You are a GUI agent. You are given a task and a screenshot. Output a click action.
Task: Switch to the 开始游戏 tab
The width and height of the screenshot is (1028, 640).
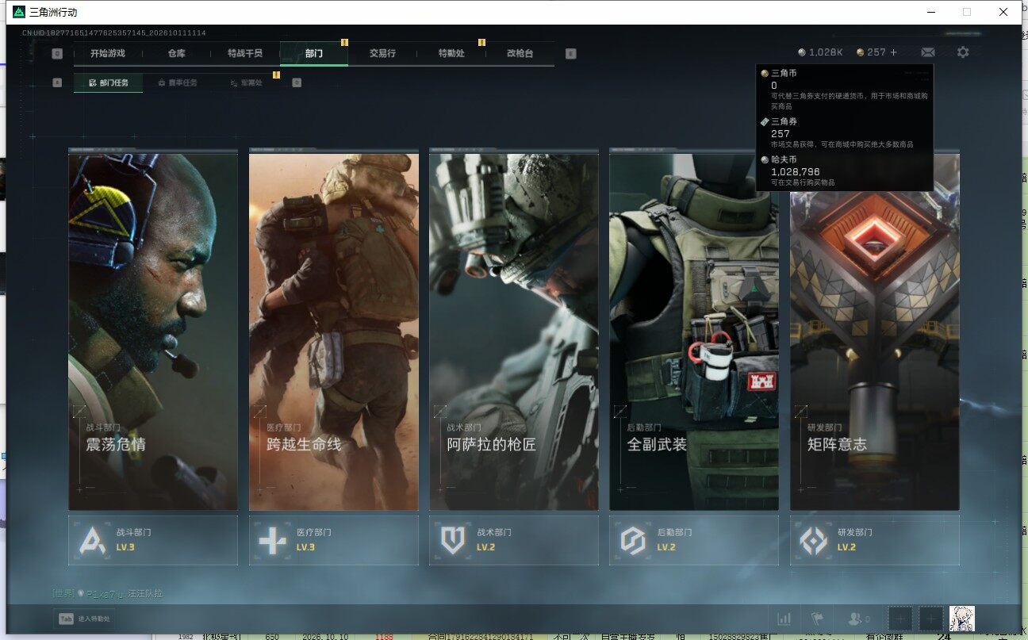click(108, 54)
